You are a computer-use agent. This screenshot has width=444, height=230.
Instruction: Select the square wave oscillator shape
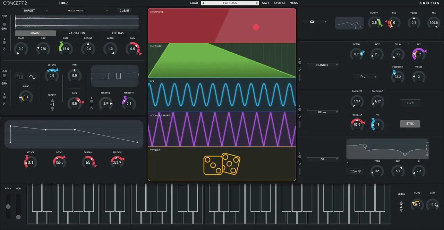19,77
